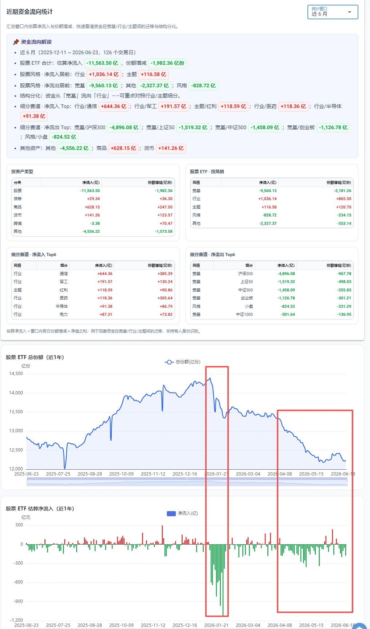Click the pushpin icon beside 资金流向解读
The height and width of the screenshot is (629, 370).
click(x=16, y=42)
